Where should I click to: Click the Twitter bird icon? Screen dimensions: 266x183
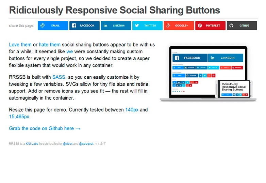pos(137,25)
